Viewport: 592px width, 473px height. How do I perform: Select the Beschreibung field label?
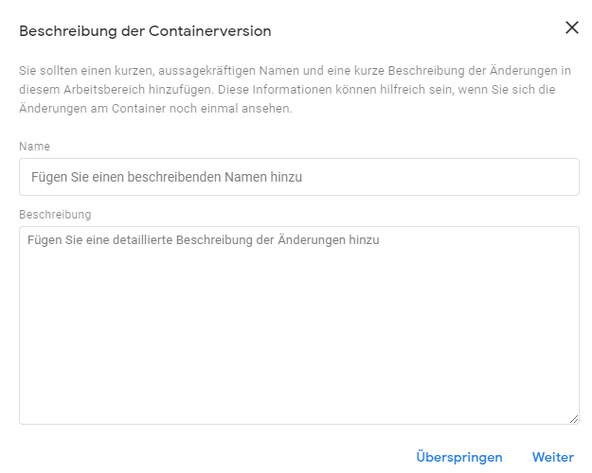[55, 215]
